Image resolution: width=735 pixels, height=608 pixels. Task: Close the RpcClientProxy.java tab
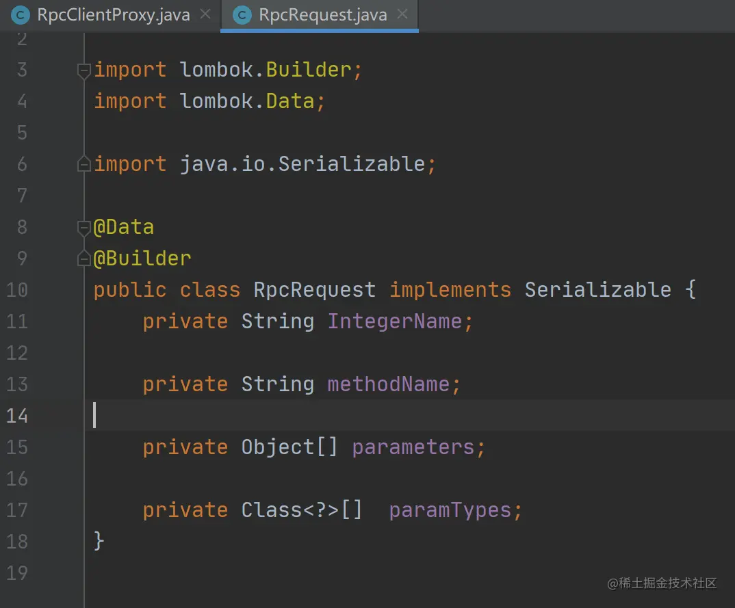click(x=205, y=14)
